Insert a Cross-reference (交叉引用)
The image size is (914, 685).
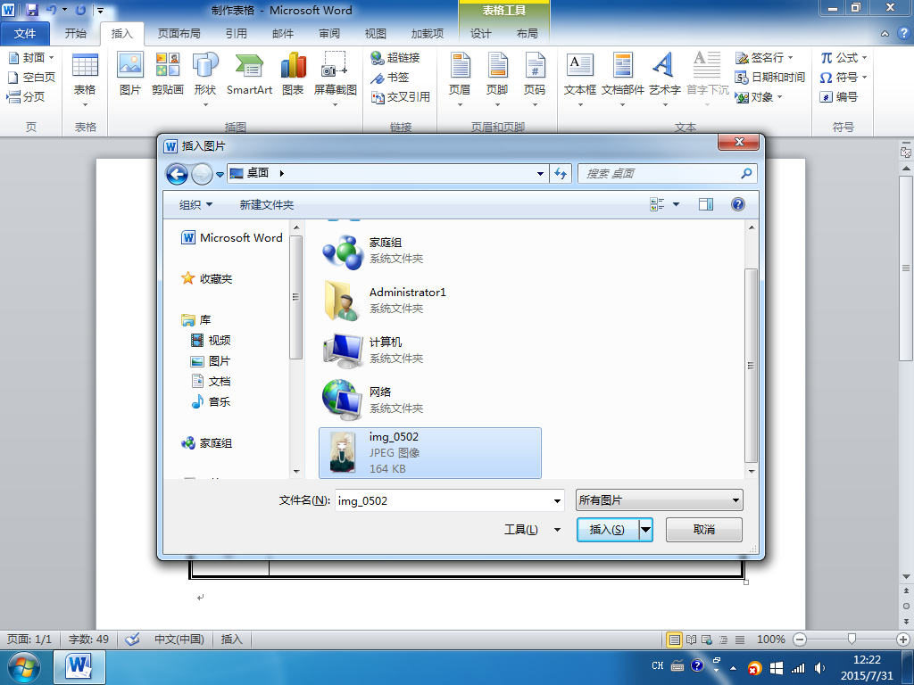click(401, 96)
